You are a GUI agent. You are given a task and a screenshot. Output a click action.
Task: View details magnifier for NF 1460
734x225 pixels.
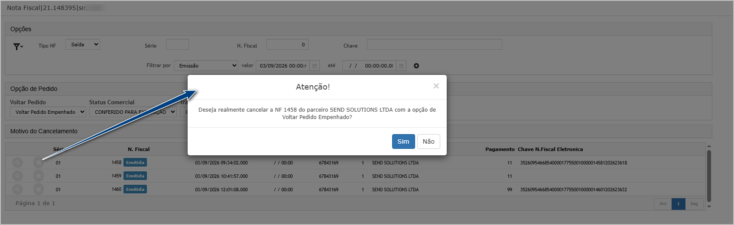pyautogui.click(x=17, y=190)
